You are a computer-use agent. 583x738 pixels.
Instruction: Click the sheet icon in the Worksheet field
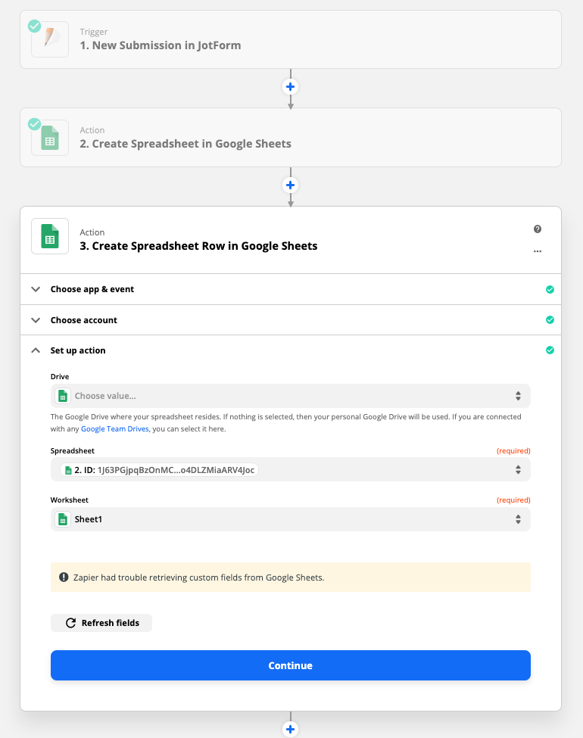[63, 519]
